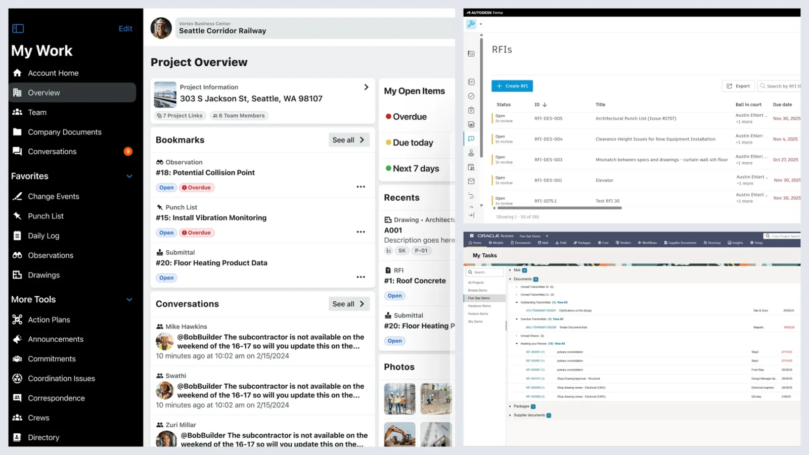
Task: Collapse the Forma sidebar with the arrow icon
Action: coord(471,215)
